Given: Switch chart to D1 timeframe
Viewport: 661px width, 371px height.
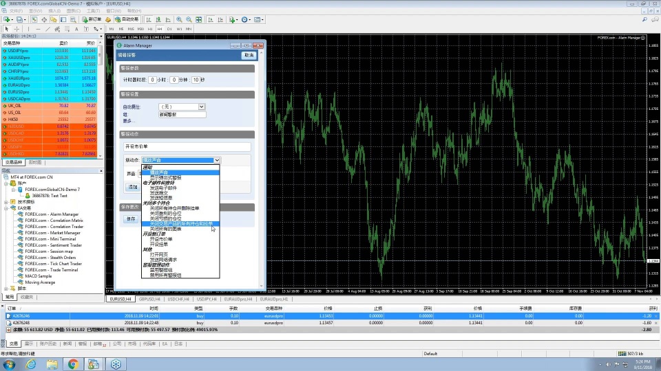Looking at the screenshot, I should click(169, 29).
